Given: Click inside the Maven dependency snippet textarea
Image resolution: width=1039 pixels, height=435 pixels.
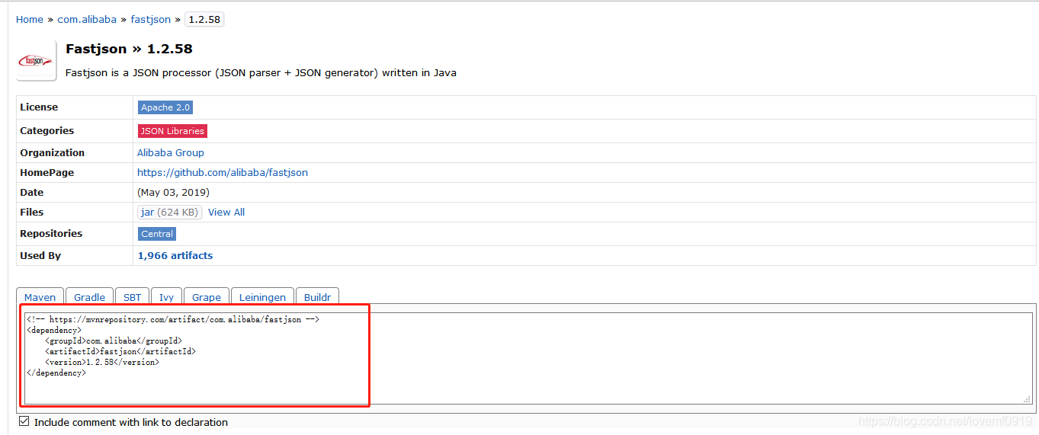Looking at the screenshot, I should tap(528, 357).
